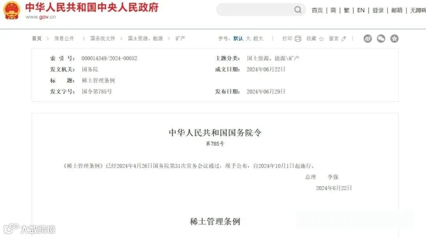Image resolution: width=426 pixels, height=237 pixels.
Task: Click the star share icon
Action: [394, 39]
